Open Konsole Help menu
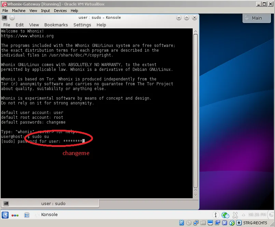275x227 pixels. tap(101, 25)
